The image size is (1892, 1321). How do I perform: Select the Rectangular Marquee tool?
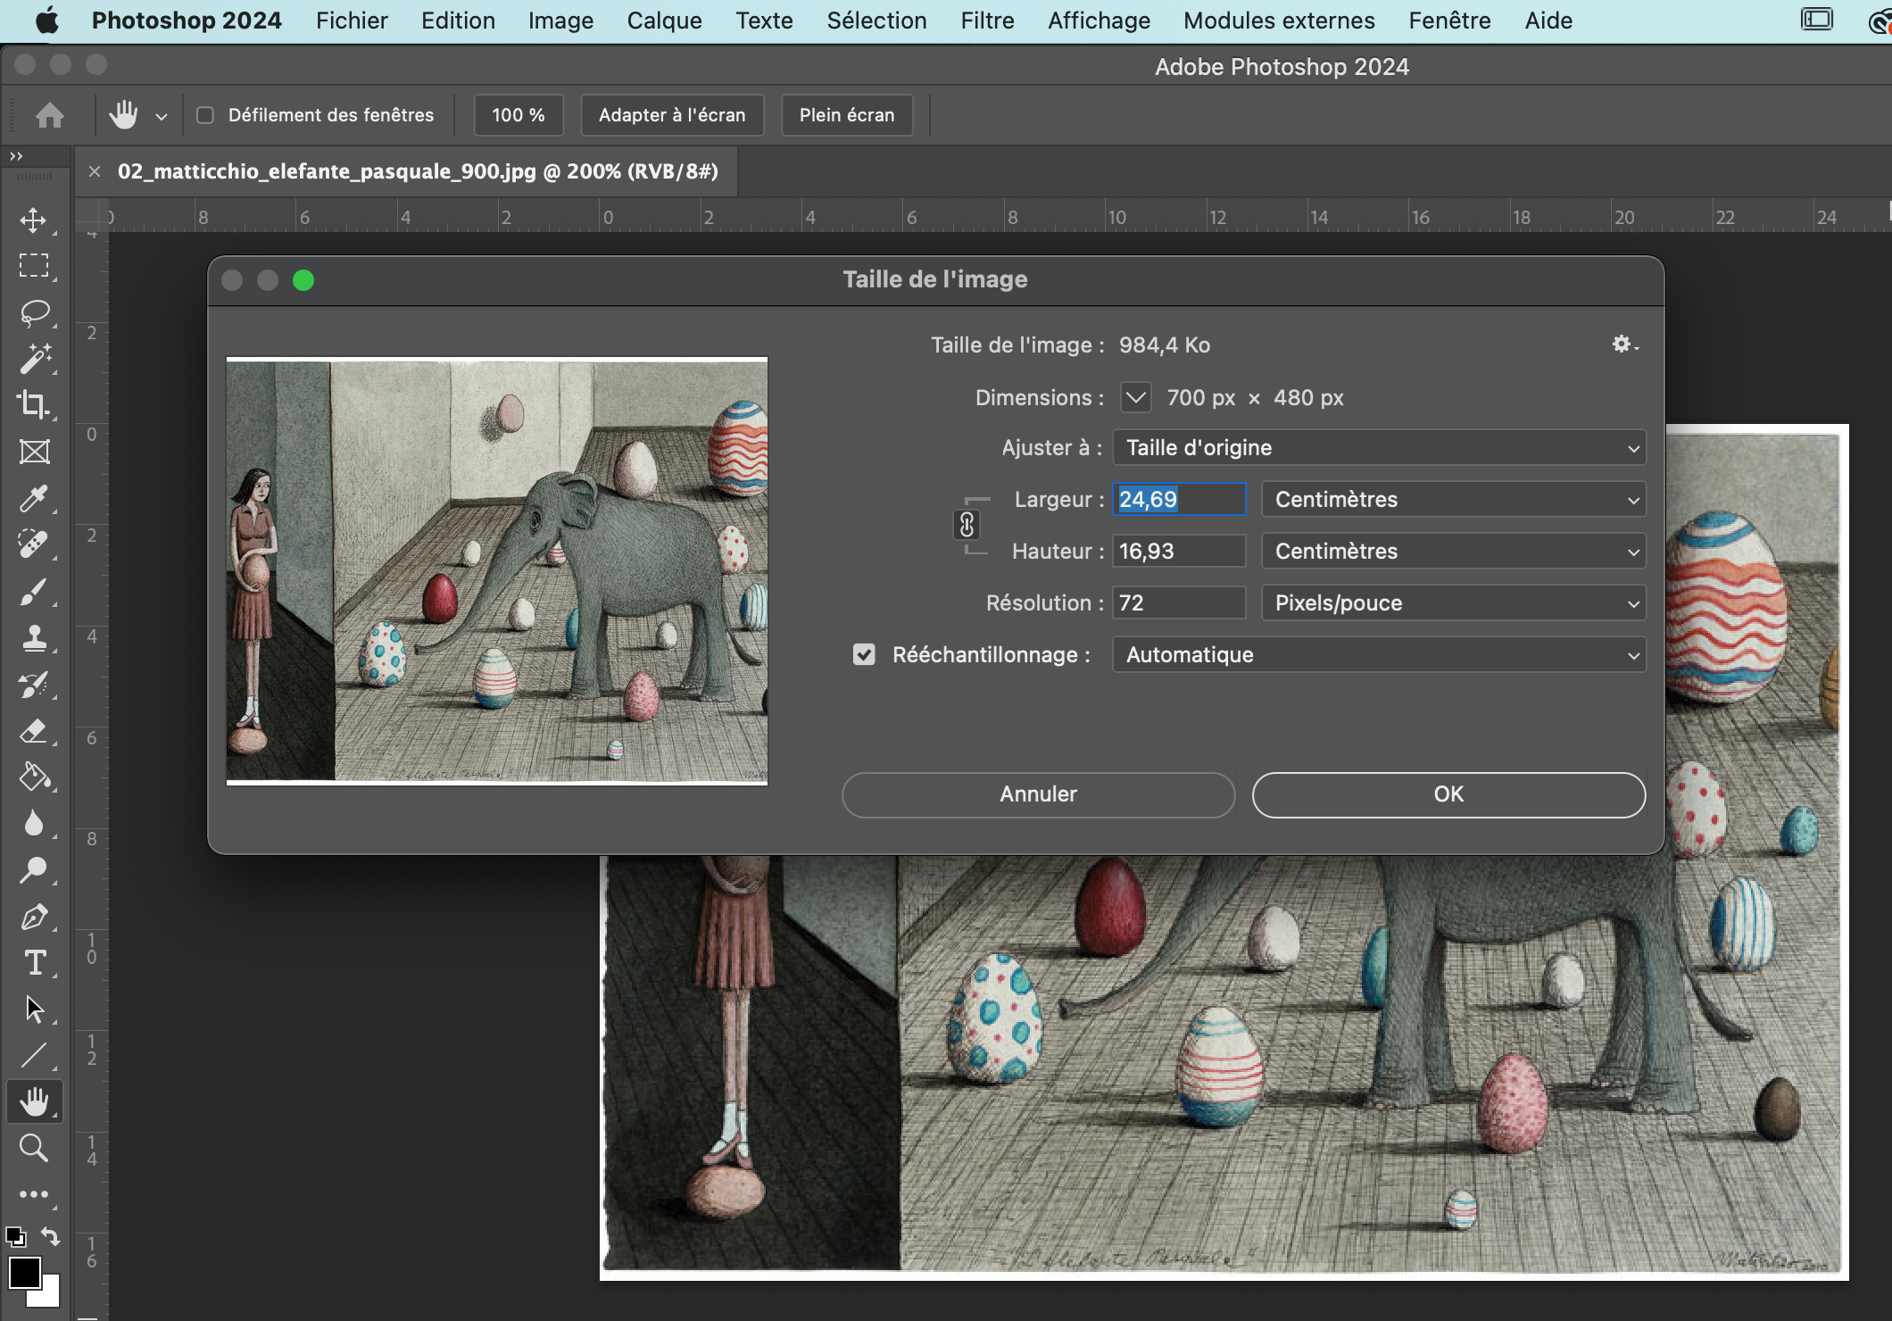coord(34,266)
